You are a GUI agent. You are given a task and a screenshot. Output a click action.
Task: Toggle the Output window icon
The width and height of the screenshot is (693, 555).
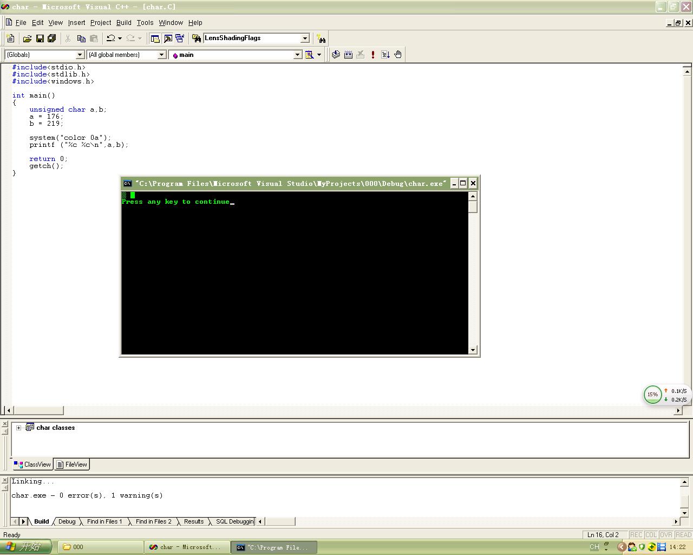pyautogui.click(x=168, y=38)
